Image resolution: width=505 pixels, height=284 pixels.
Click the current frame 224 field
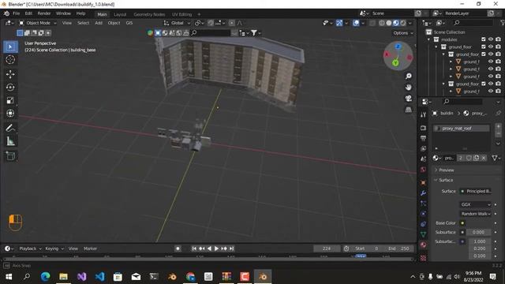click(327, 248)
